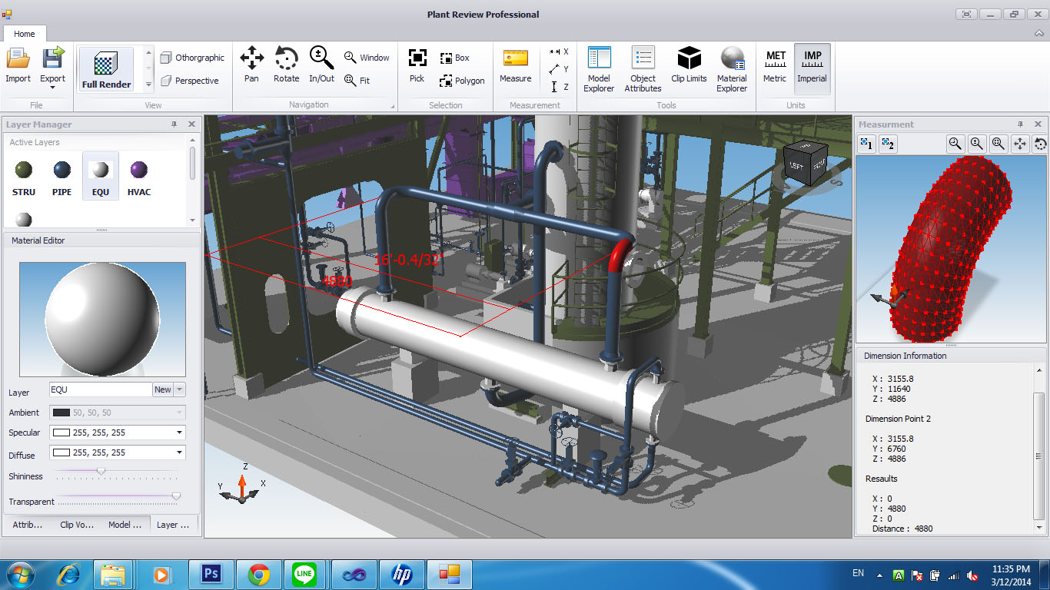Activate the Pan navigation tool

251,65
